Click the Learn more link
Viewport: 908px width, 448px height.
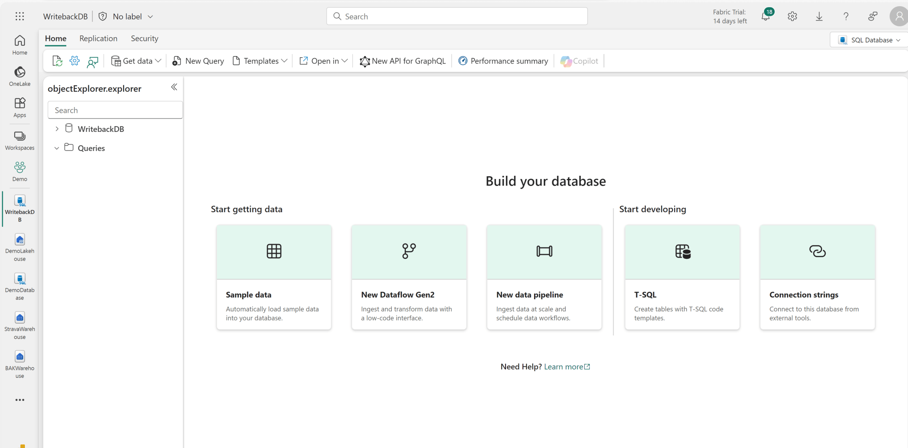tap(564, 366)
